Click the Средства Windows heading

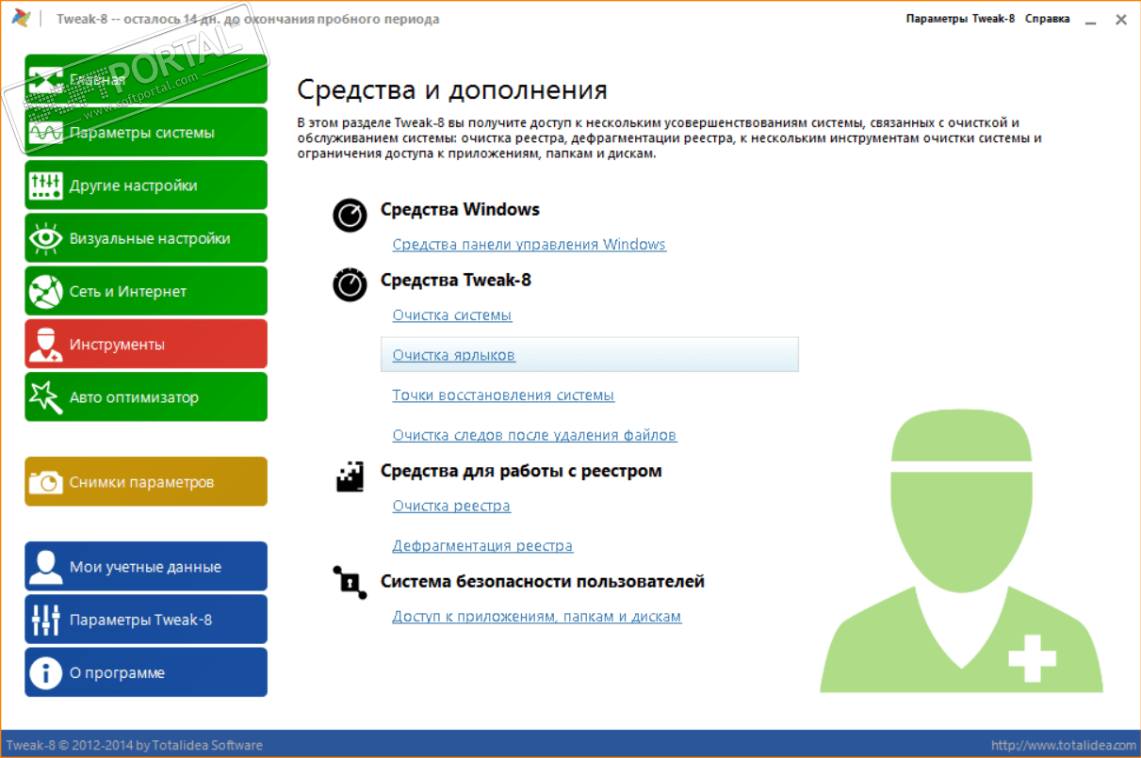460,209
